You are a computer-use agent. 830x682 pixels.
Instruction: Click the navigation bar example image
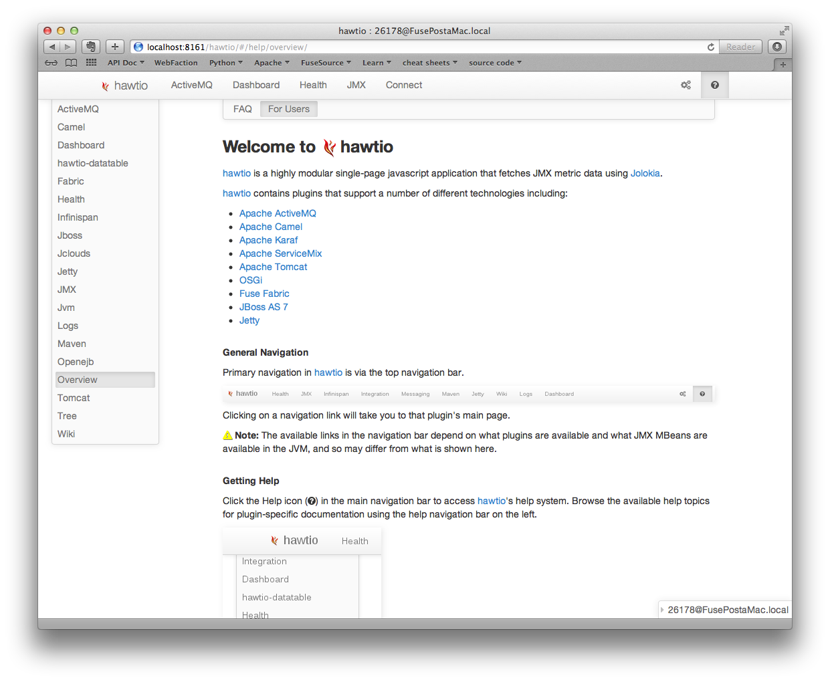point(469,394)
